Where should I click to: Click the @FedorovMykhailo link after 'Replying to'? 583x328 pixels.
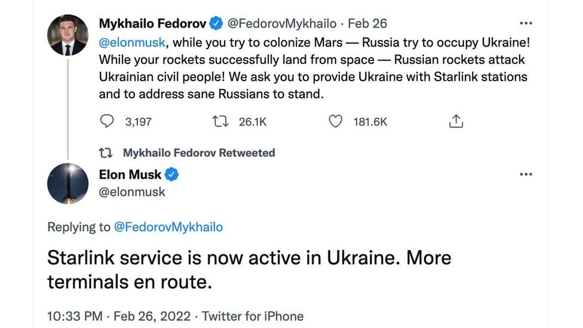tap(168, 227)
